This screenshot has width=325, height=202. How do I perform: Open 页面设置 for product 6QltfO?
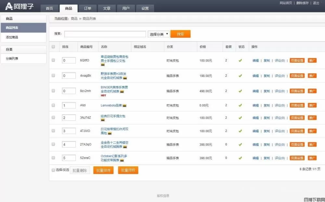(x=297, y=60)
